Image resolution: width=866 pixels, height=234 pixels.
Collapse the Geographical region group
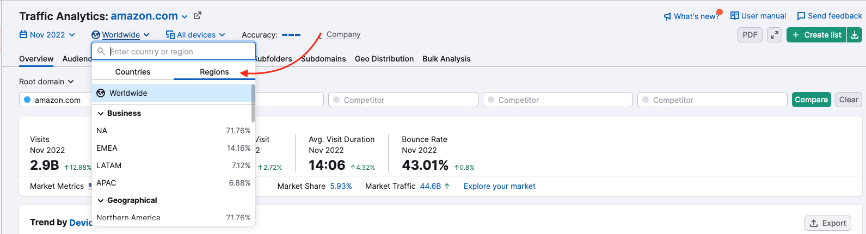pyautogui.click(x=101, y=200)
